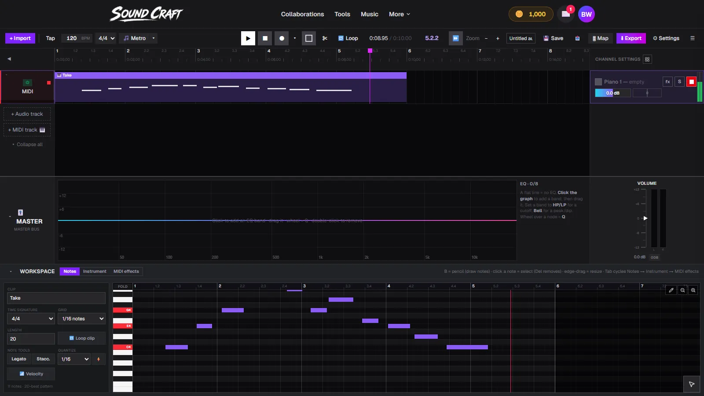Click the 1,000 coins balance
Viewport: 704px width, 396px height.
pos(531,14)
